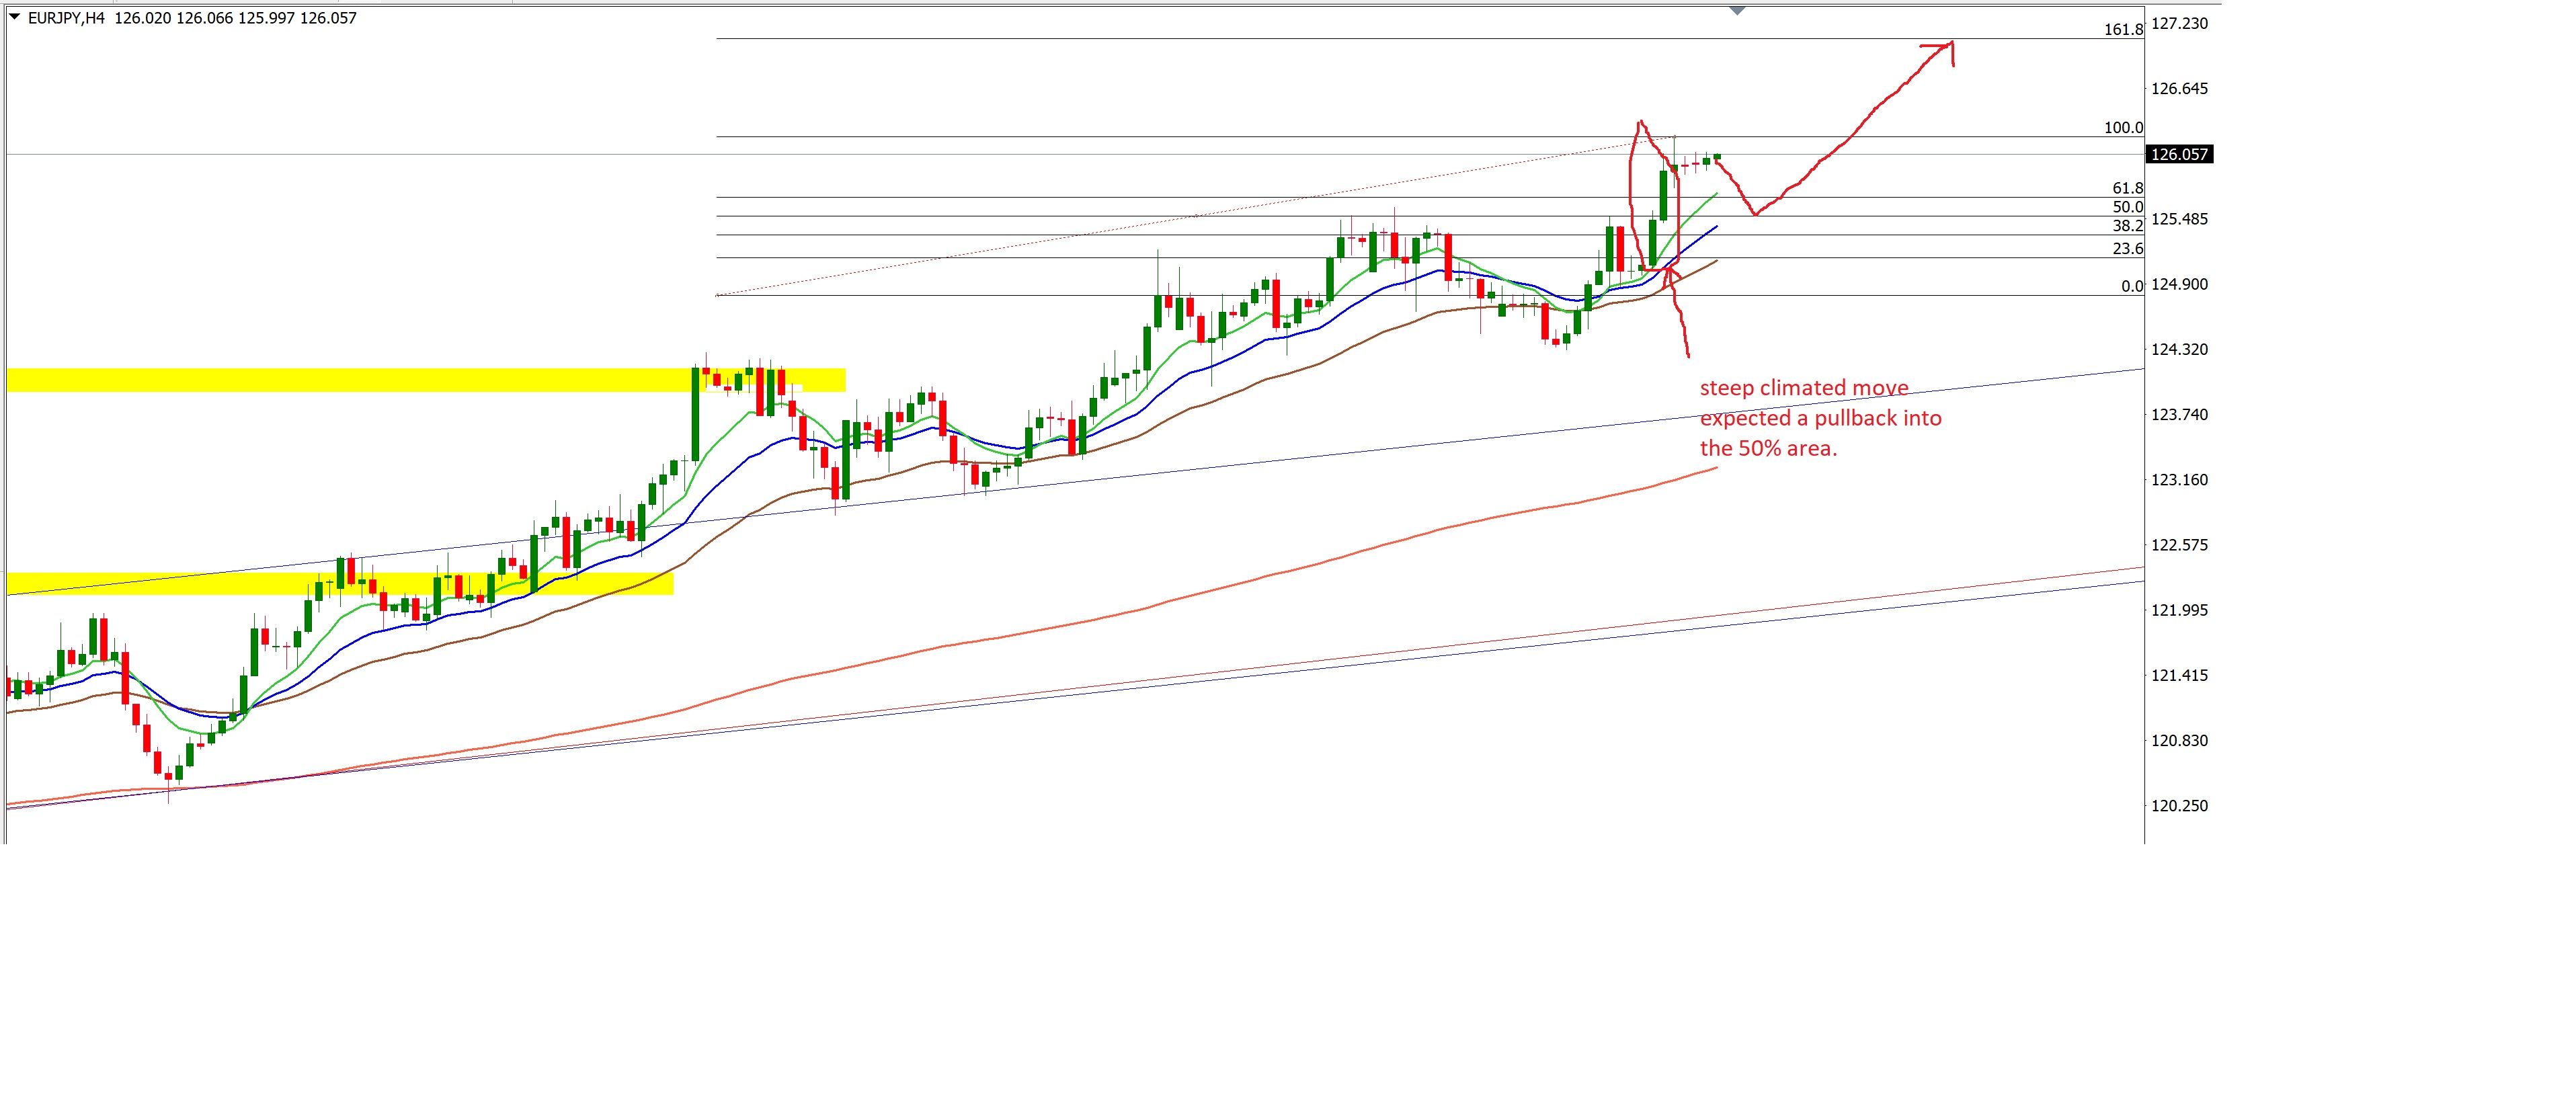Select the 100.0 Fibonacci level label
Image resolution: width=2576 pixels, height=1099 pixels.
(2123, 128)
